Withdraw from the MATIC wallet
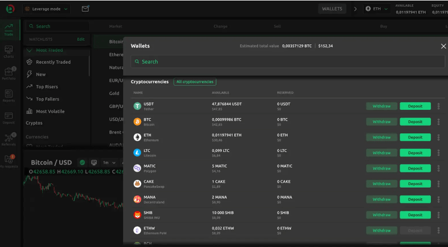448x247 pixels. (x=382, y=168)
